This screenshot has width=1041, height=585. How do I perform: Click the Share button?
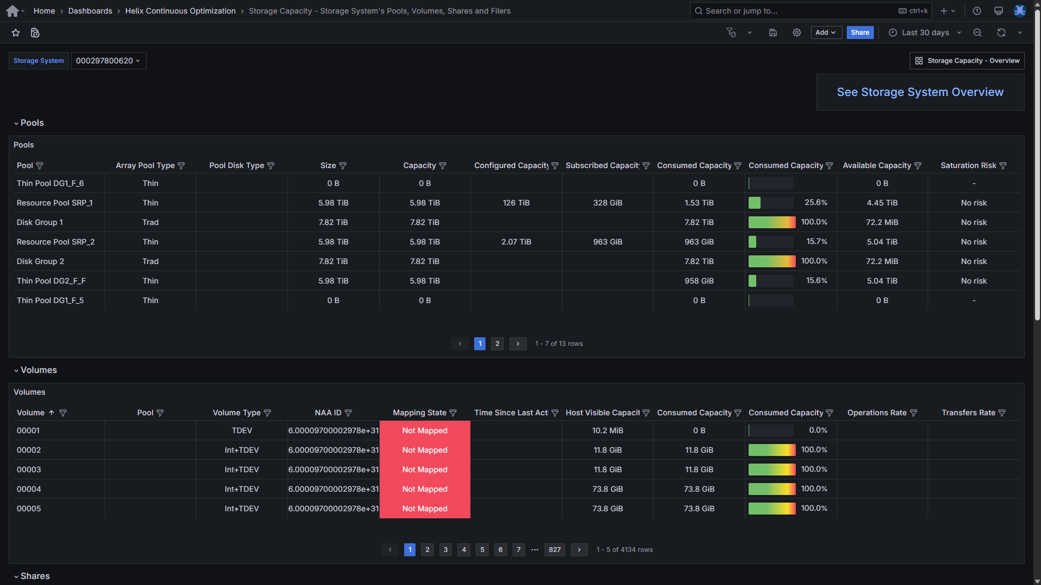coord(860,33)
